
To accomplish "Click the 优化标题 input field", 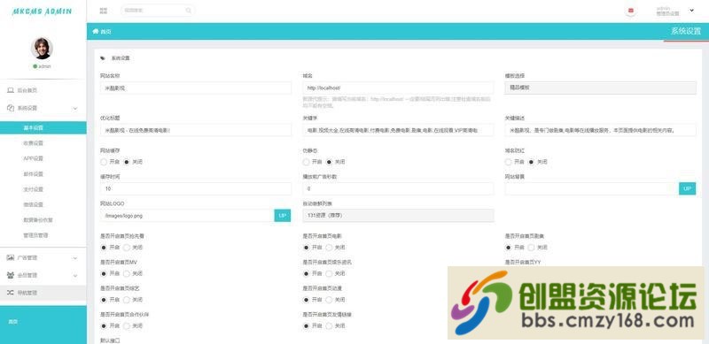I will (196, 131).
